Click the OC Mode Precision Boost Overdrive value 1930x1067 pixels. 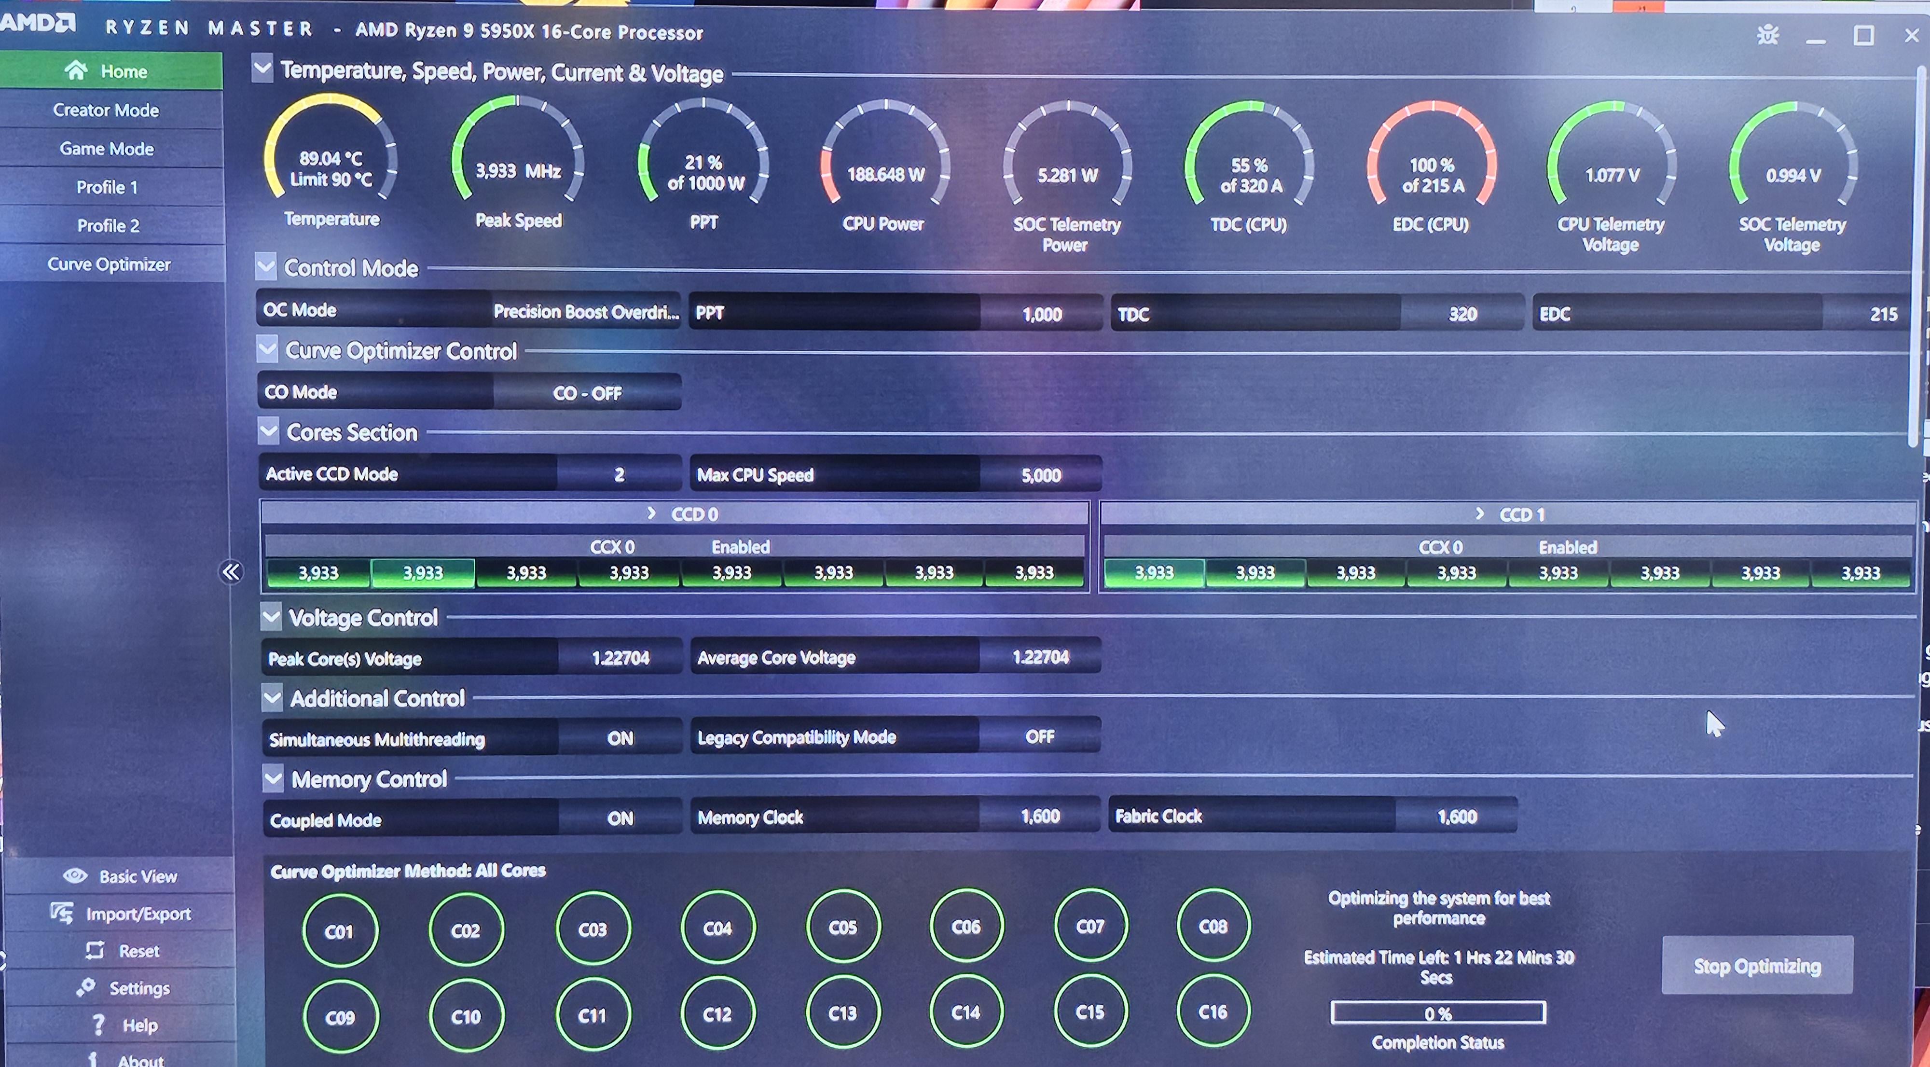coord(586,311)
